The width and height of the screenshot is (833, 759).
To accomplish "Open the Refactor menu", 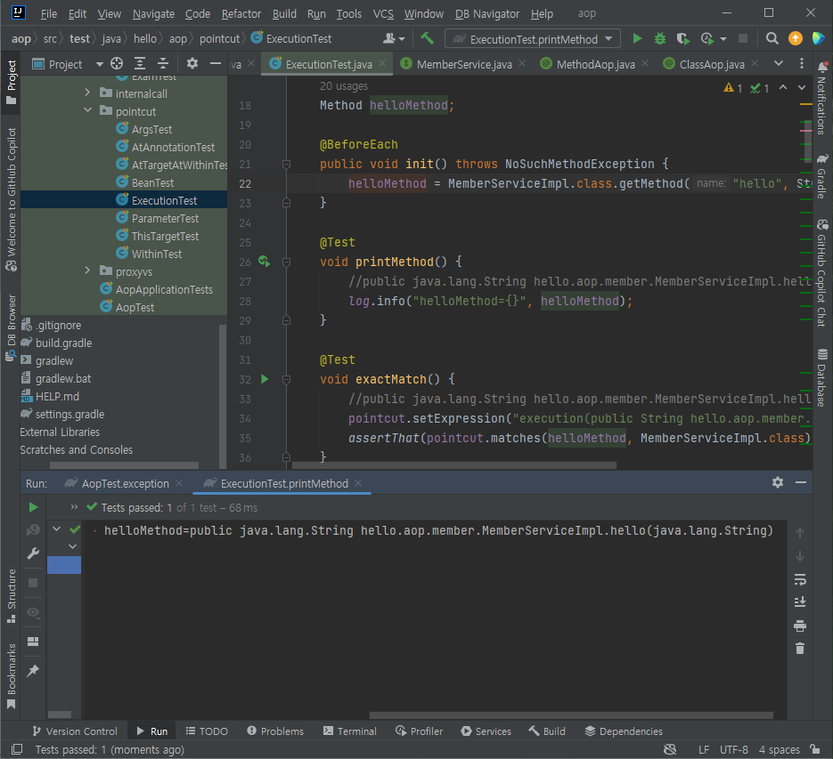I will pyautogui.click(x=241, y=13).
